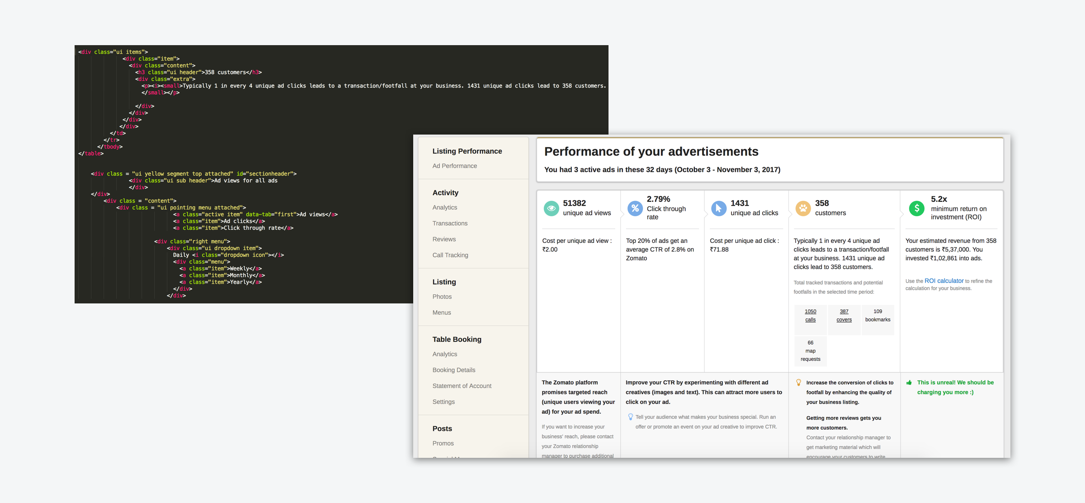
Task: Open Menus under Listing
Action: click(x=441, y=312)
